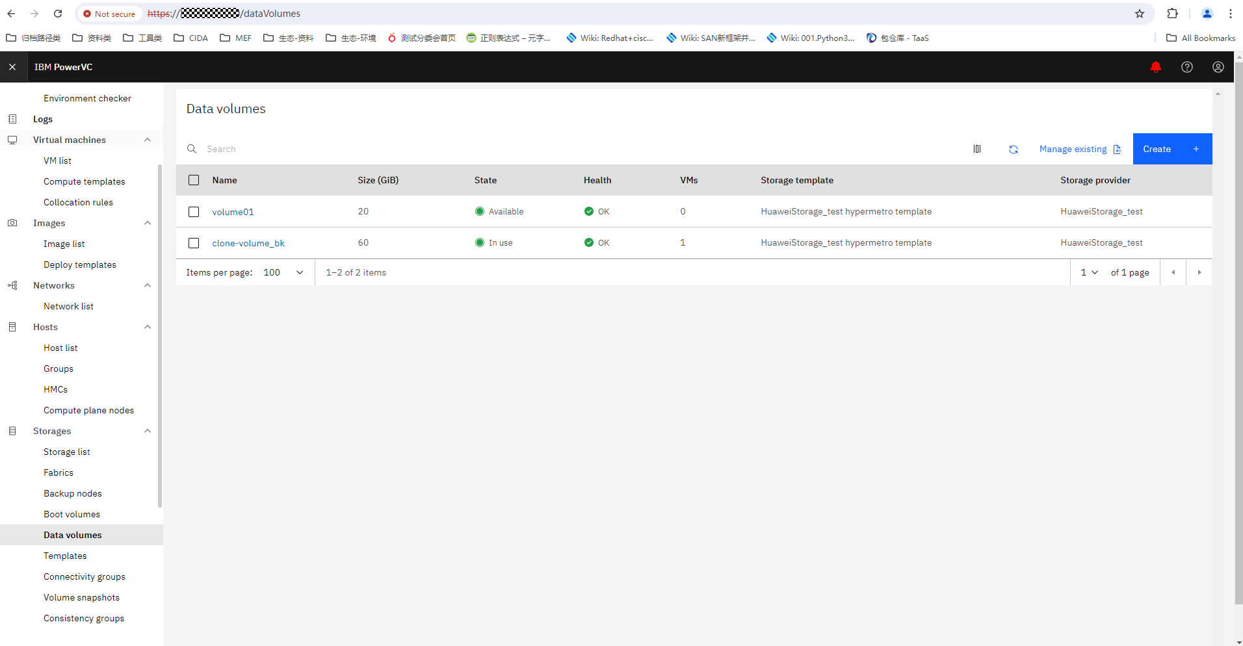Open Consistency groups in sidebar
Image resolution: width=1243 pixels, height=646 pixels.
point(84,618)
